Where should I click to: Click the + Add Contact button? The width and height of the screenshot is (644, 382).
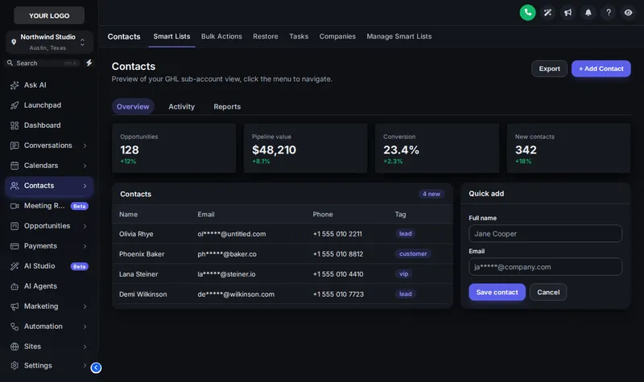[601, 68]
